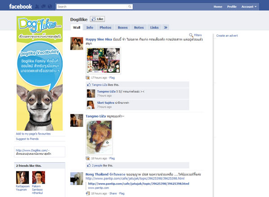Flag the 17 hours ago post
The height and width of the screenshot is (197, 269).
[x=112, y=78]
